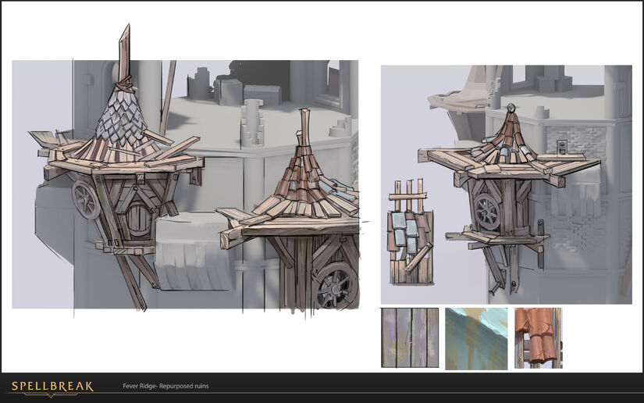
Task: Select the purple wood plank texture swatch
Action: 410,337
